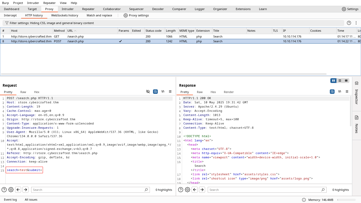The width and height of the screenshot is (361, 203).
Task: Switch to the Repeater tool tab
Action: [x=88, y=9]
